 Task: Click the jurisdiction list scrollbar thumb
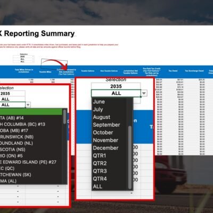tap(64, 117)
